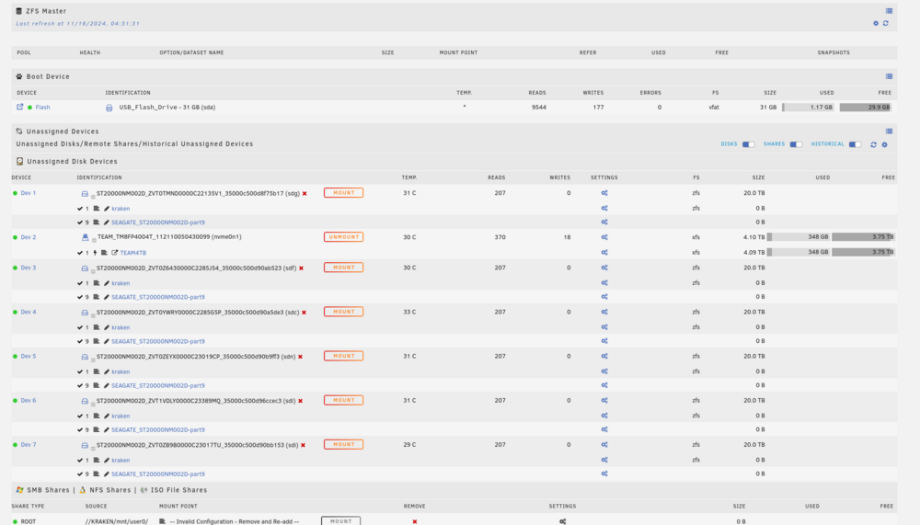Collapse Dev 3 partitions using minus box
This screenshot has height=525, width=920.
pyautogui.click(x=93, y=271)
